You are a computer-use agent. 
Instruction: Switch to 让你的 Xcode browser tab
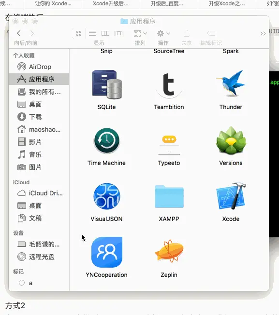pyautogui.click(x=53, y=3)
